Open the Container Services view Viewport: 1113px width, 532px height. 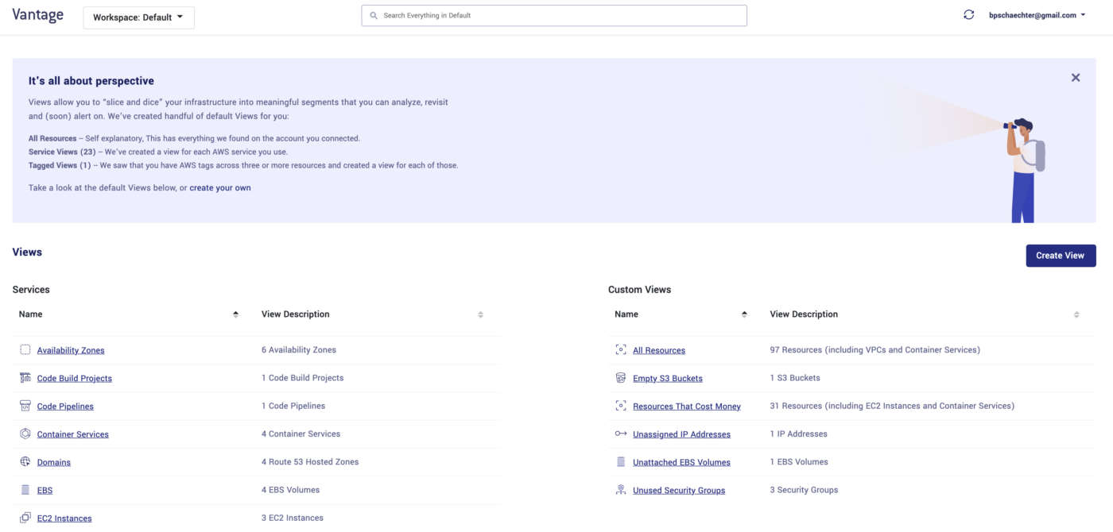pos(73,434)
